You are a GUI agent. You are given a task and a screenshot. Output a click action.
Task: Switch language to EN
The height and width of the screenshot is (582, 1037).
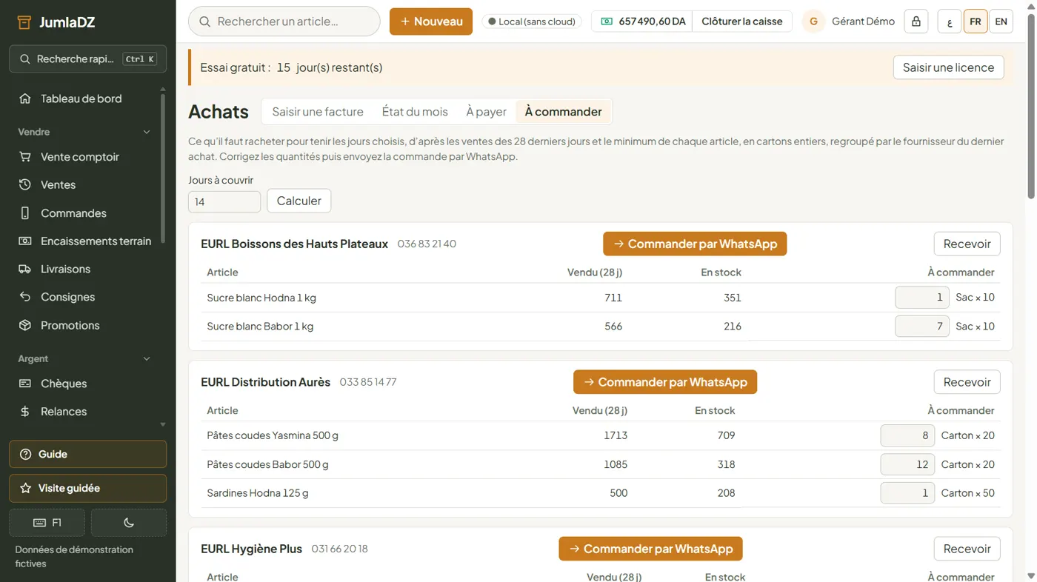click(1001, 21)
